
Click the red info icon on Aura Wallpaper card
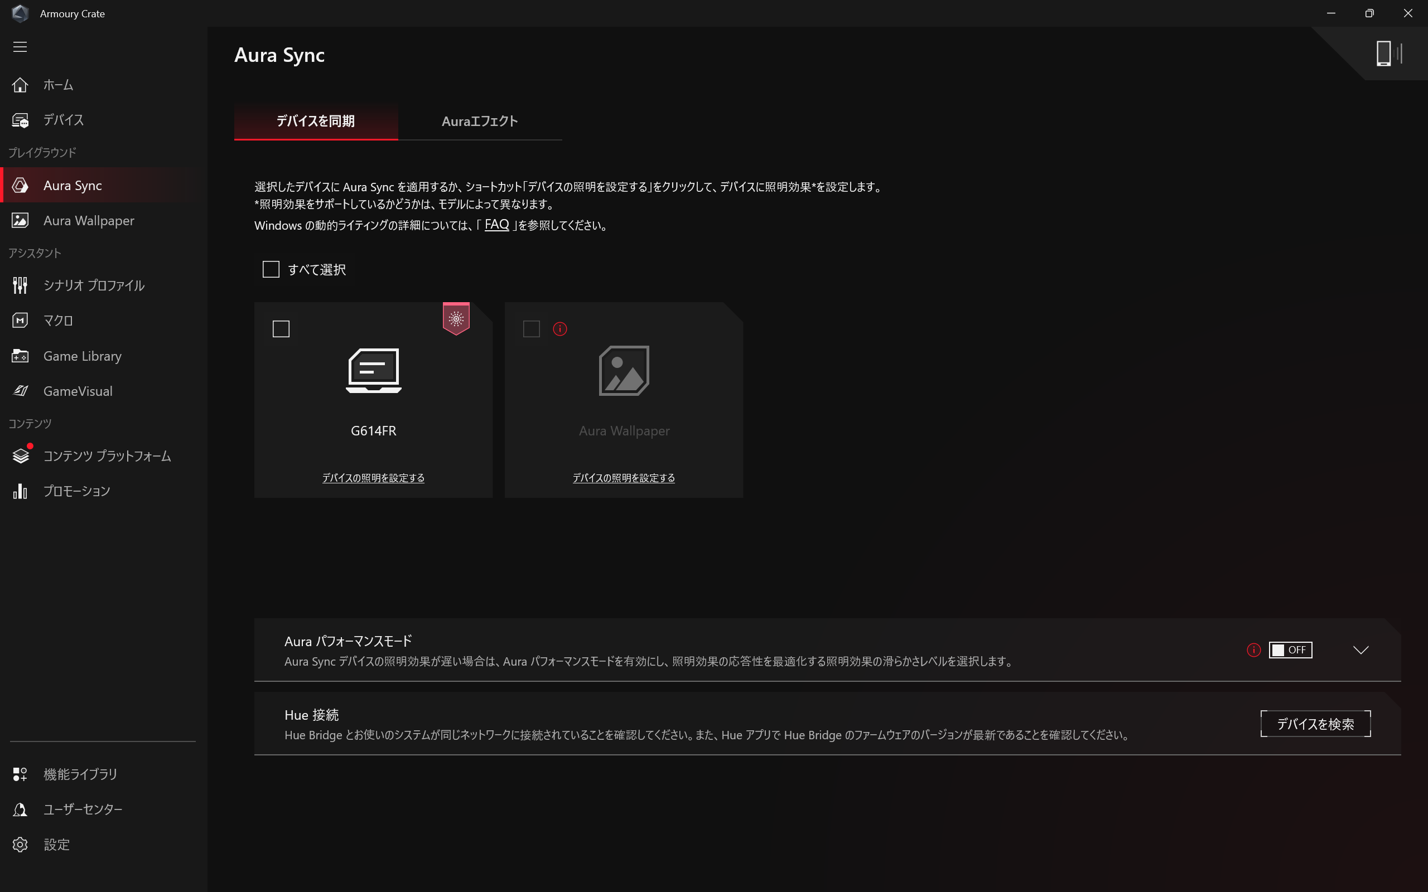[559, 329]
